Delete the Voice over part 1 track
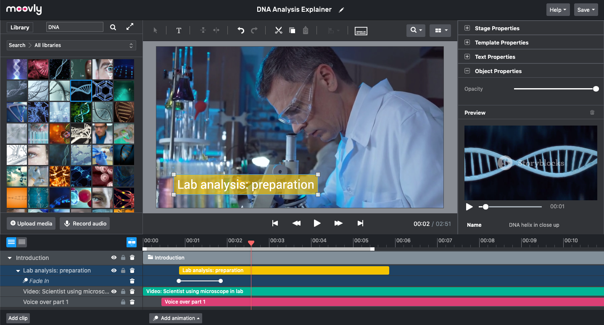604x325 pixels. 132,302
